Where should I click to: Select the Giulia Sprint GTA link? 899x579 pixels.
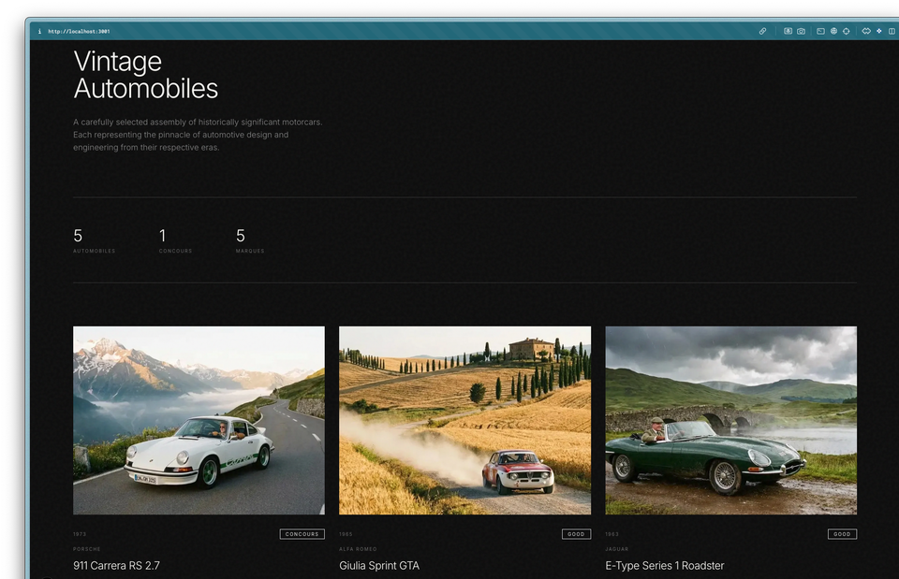coord(378,565)
